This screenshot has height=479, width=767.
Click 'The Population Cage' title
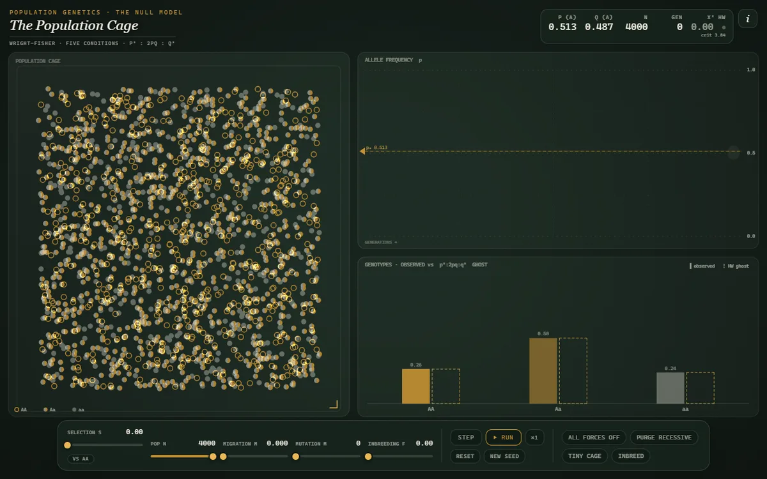(74, 26)
